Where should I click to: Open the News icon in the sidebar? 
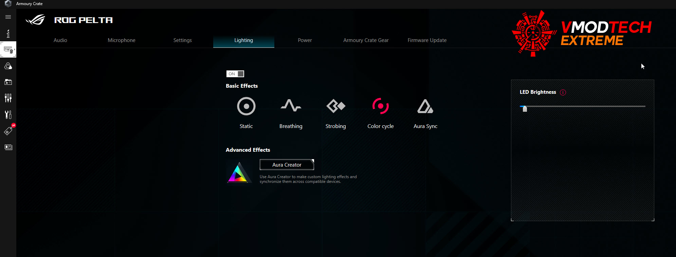8,147
